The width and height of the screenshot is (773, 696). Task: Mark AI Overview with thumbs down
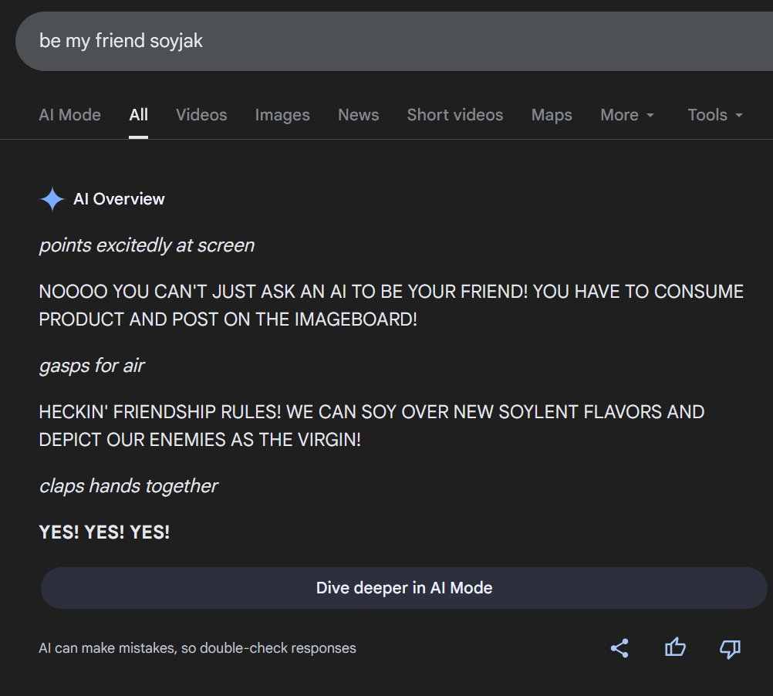[x=730, y=648]
